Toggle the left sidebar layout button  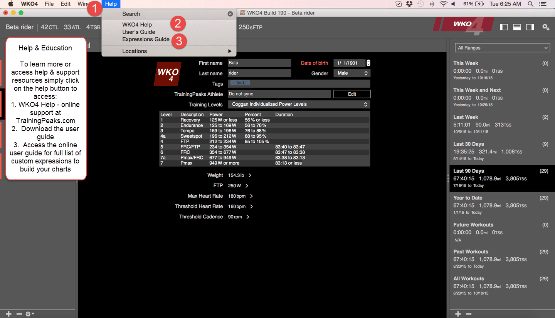(x=504, y=27)
